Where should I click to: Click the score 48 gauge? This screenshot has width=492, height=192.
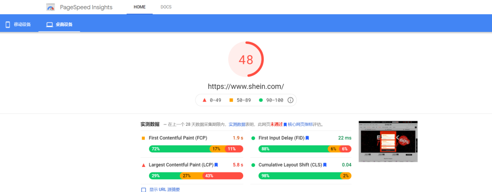(246, 59)
